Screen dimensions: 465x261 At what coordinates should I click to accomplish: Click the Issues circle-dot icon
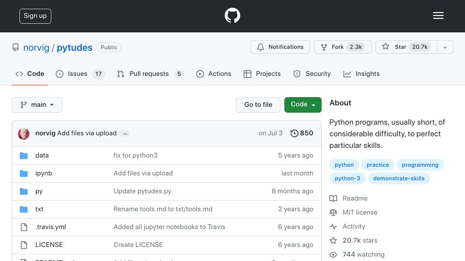coord(59,74)
